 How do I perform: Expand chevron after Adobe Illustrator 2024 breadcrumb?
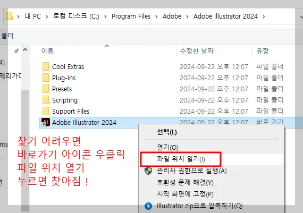264,17
